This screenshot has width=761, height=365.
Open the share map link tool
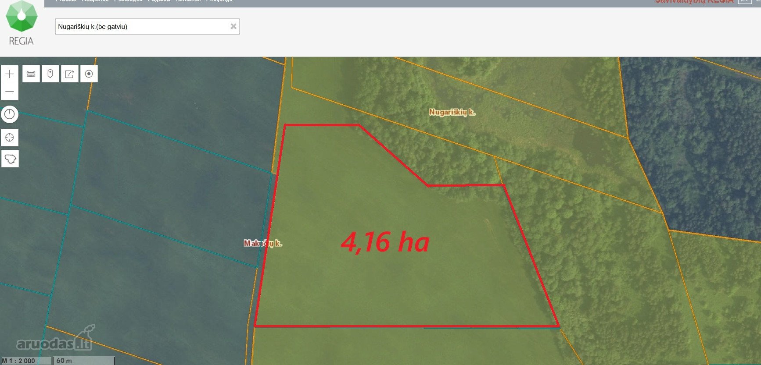coord(70,74)
